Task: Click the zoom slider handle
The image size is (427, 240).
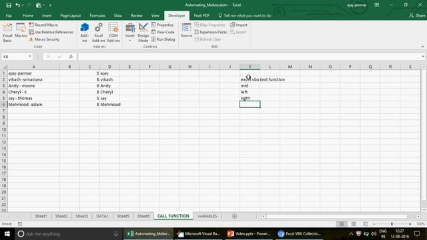Action: [x=392, y=224]
